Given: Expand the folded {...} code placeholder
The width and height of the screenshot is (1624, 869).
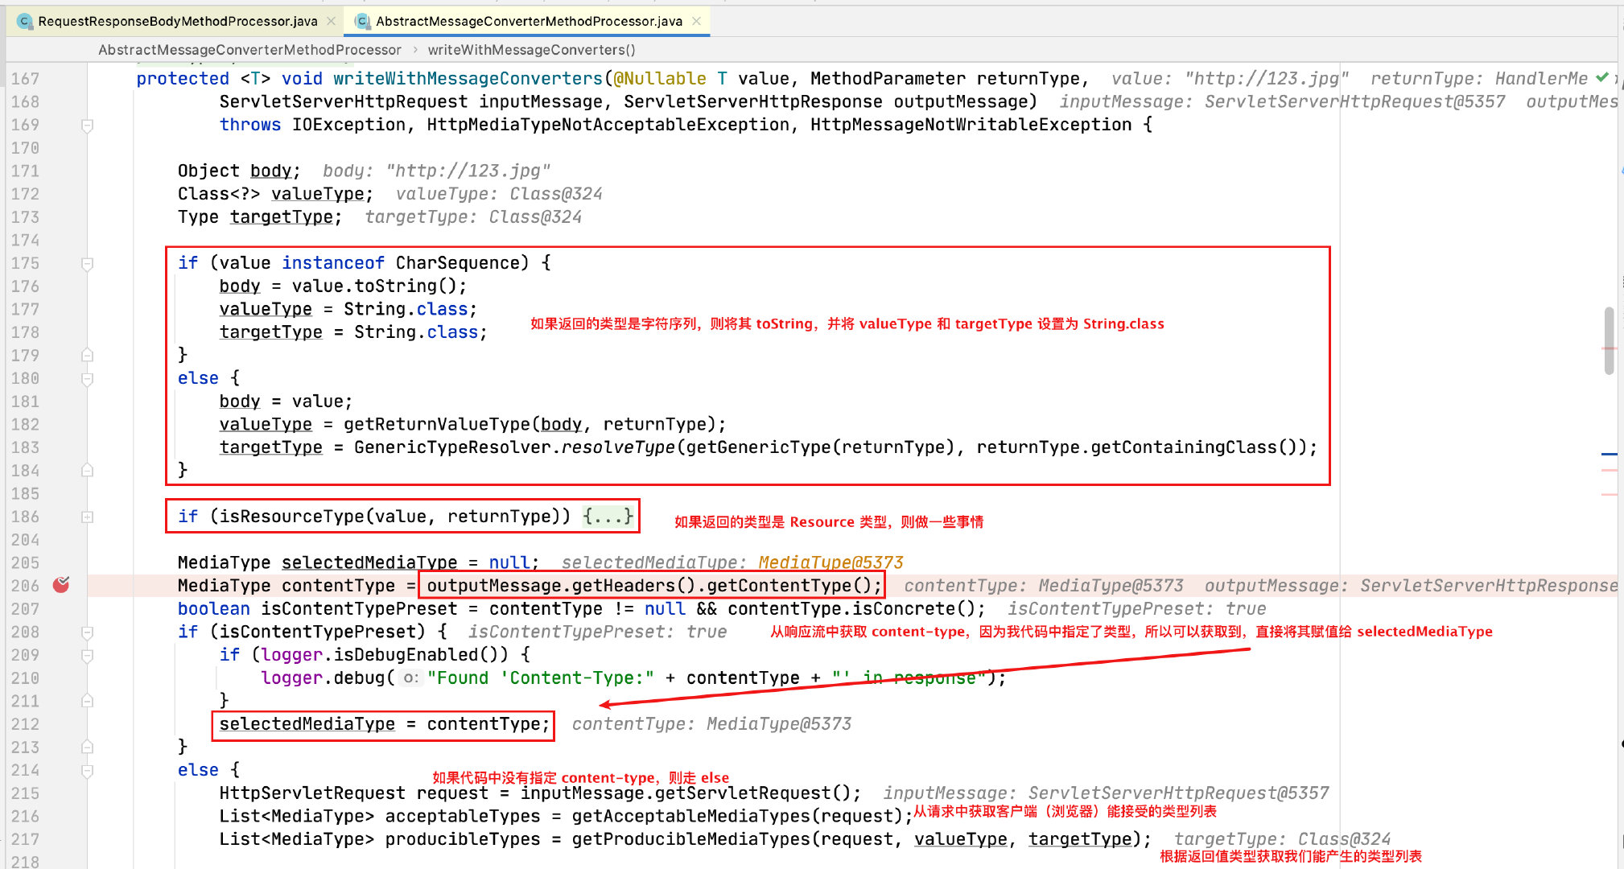Looking at the screenshot, I should pos(608,516).
